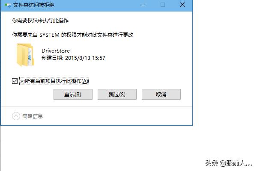Cancel the operation with 取消
This screenshot has height=171, width=257.
click(161, 94)
